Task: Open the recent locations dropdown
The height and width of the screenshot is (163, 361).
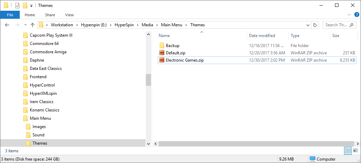Action: [25, 25]
